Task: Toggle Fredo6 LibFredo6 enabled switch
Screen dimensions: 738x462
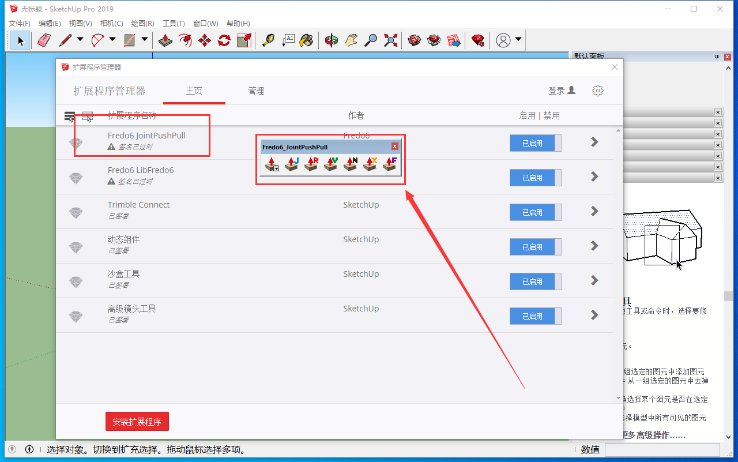Action: click(x=536, y=178)
